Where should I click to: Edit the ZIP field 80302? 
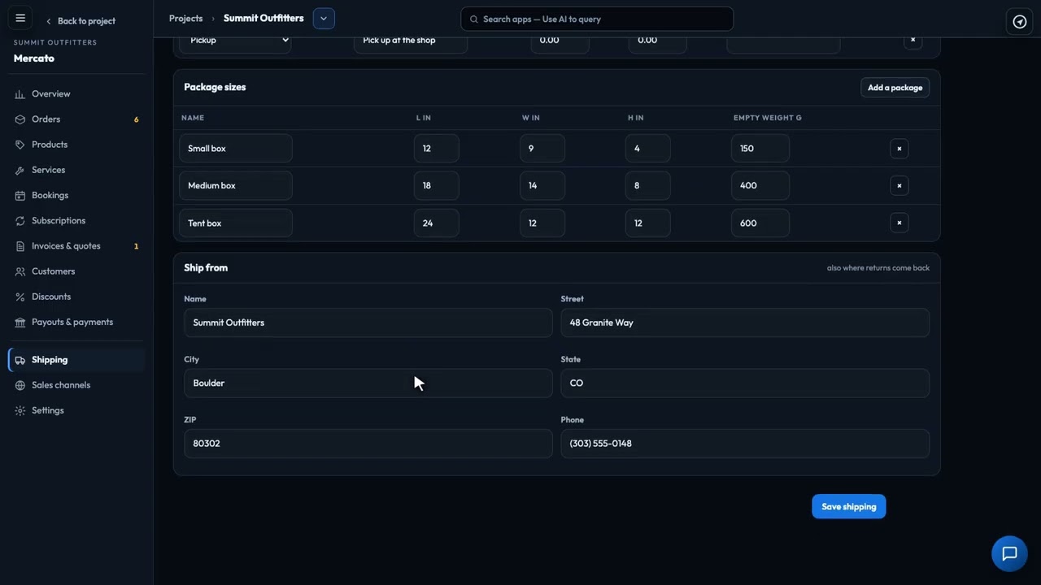[x=368, y=444]
